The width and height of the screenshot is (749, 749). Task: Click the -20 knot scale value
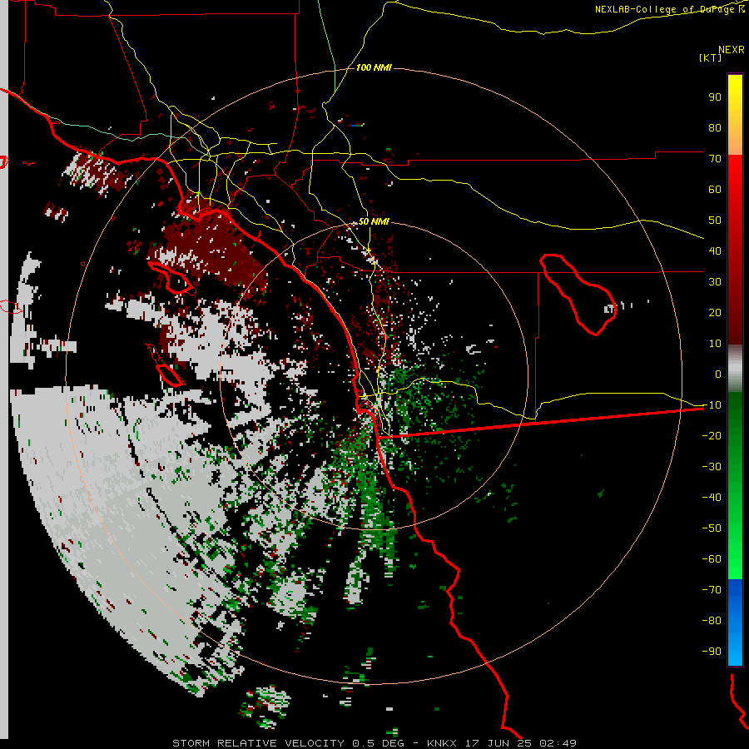pos(712,436)
